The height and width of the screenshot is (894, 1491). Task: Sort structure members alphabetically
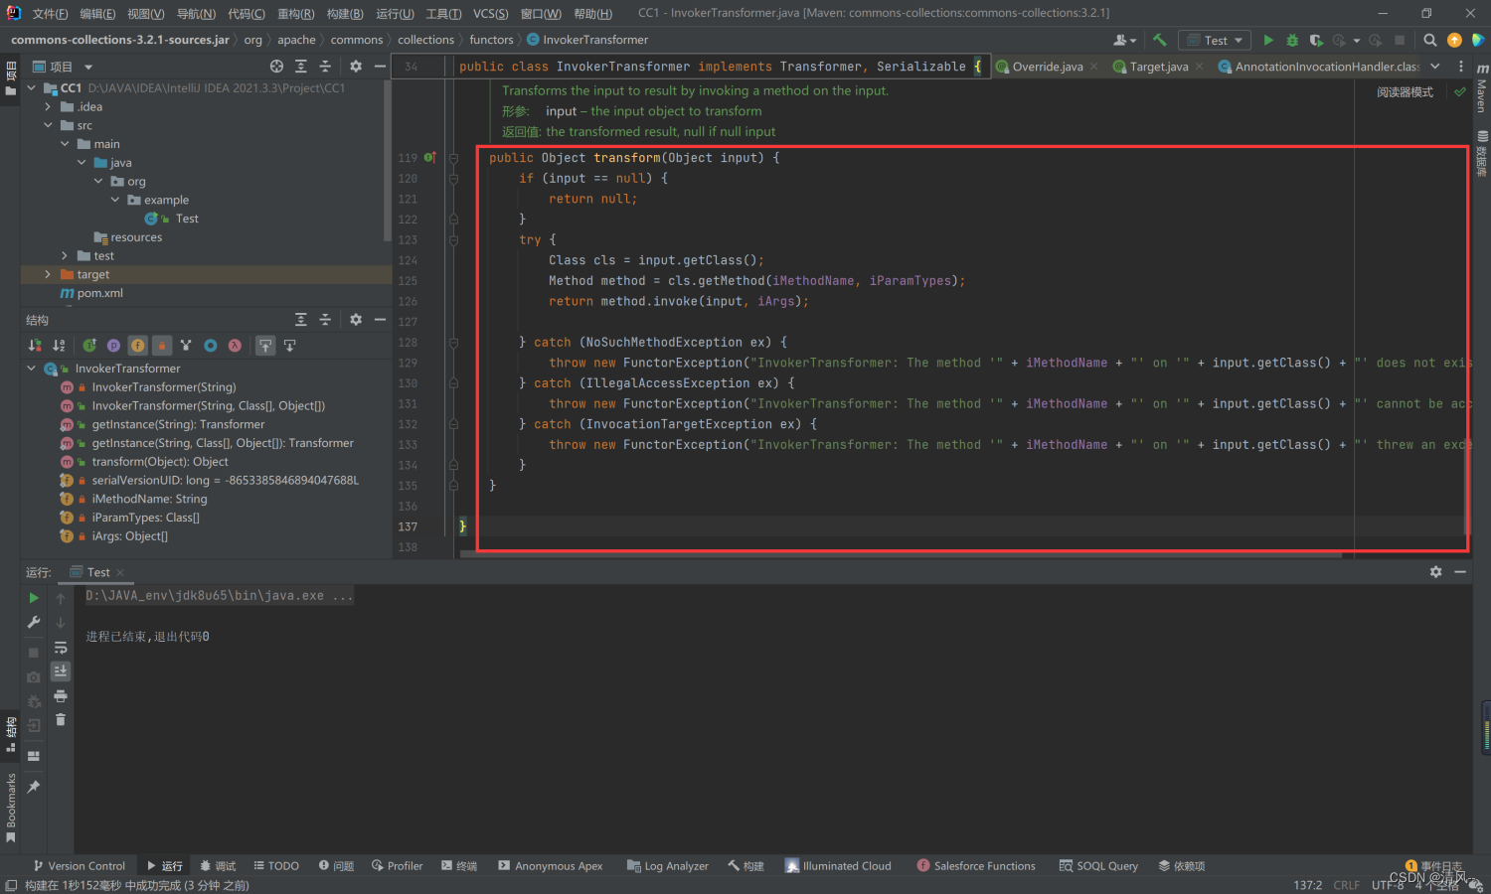pyautogui.click(x=59, y=346)
